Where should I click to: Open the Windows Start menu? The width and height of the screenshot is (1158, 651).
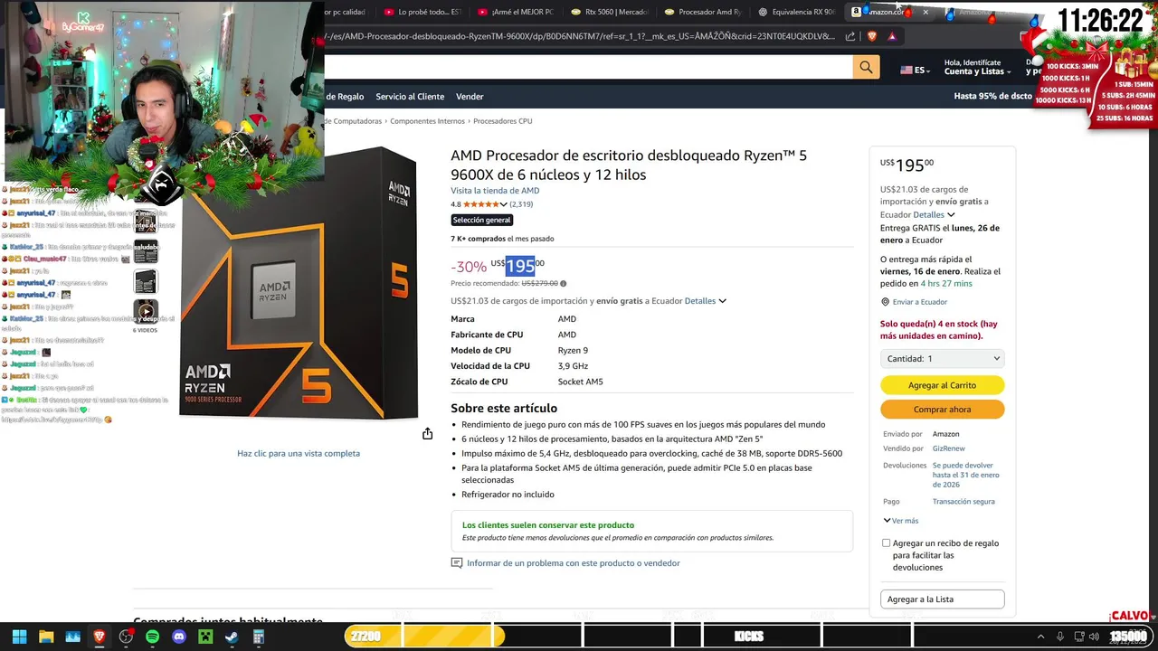[x=19, y=637]
